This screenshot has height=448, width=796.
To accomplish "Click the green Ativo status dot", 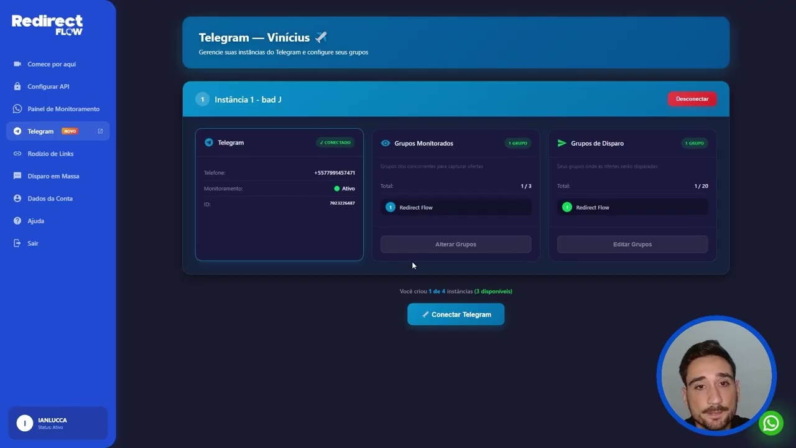I will tap(337, 189).
